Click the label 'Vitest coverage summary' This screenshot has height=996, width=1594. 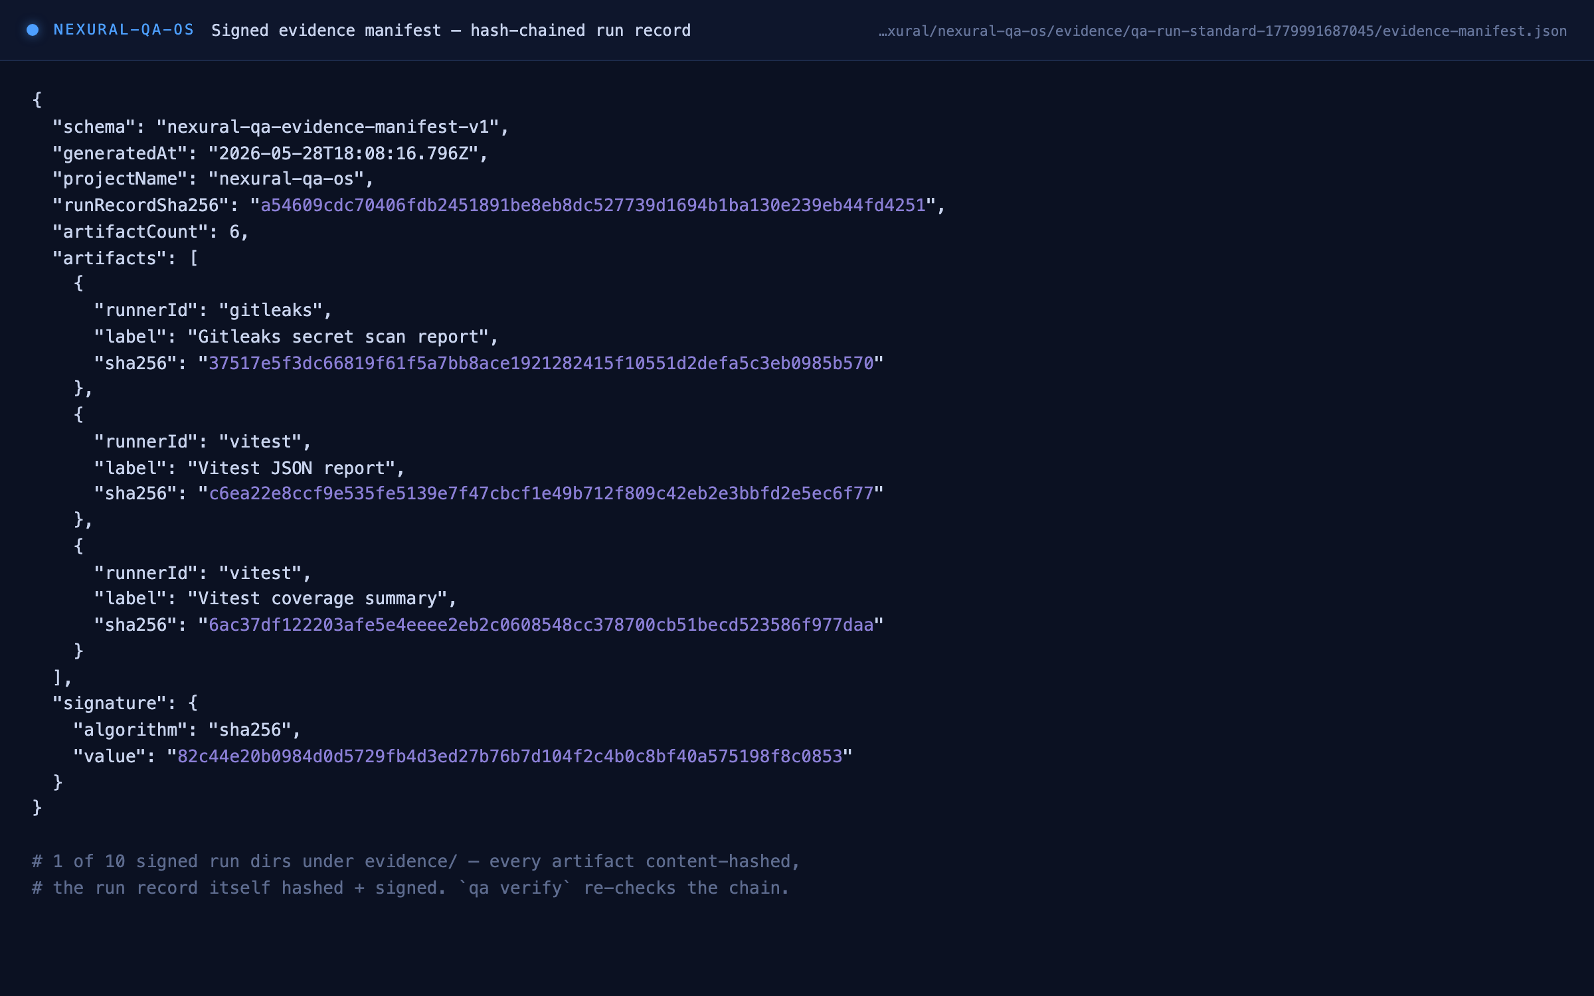317,598
